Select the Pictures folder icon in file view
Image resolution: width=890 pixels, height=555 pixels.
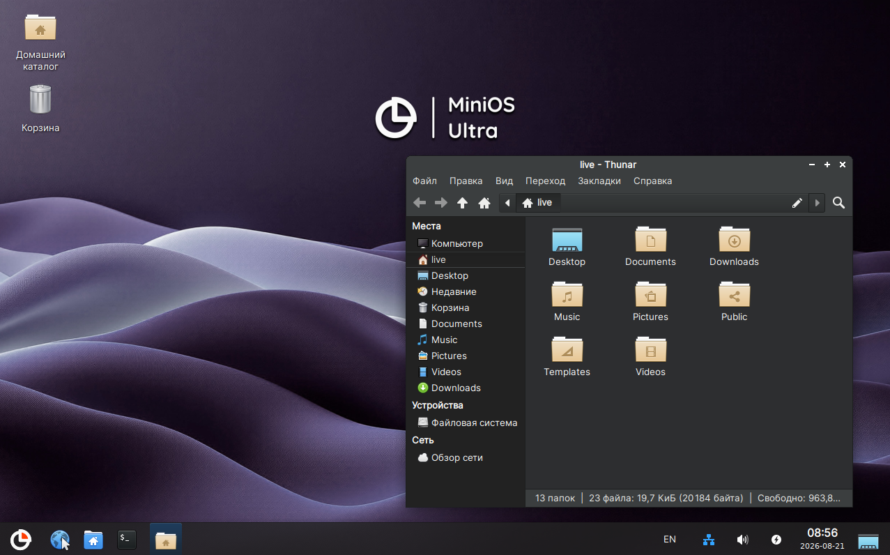coord(650,294)
